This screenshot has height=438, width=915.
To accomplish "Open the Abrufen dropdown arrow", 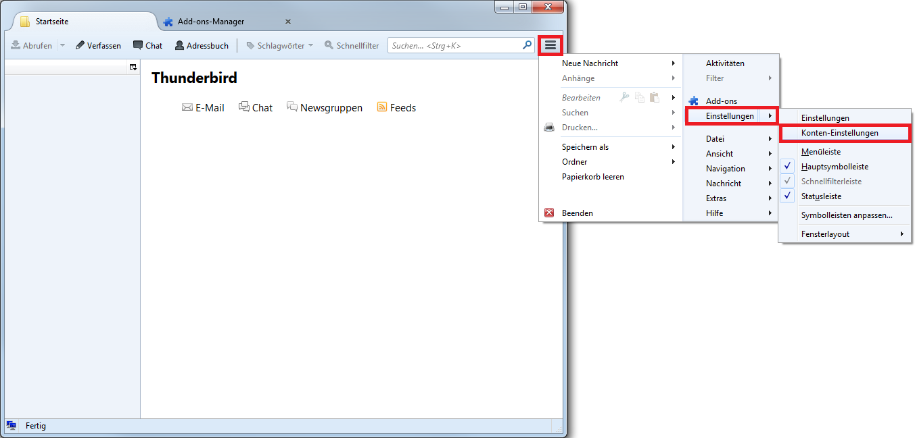I will [x=62, y=45].
